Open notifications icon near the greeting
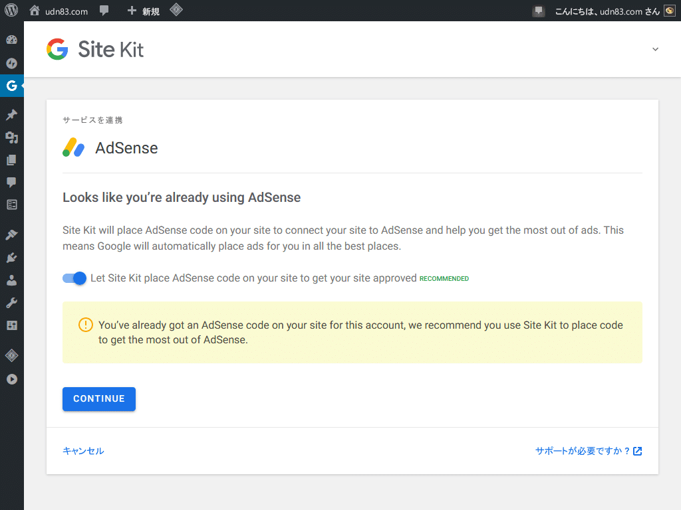681x510 pixels. pyautogui.click(x=539, y=11)
